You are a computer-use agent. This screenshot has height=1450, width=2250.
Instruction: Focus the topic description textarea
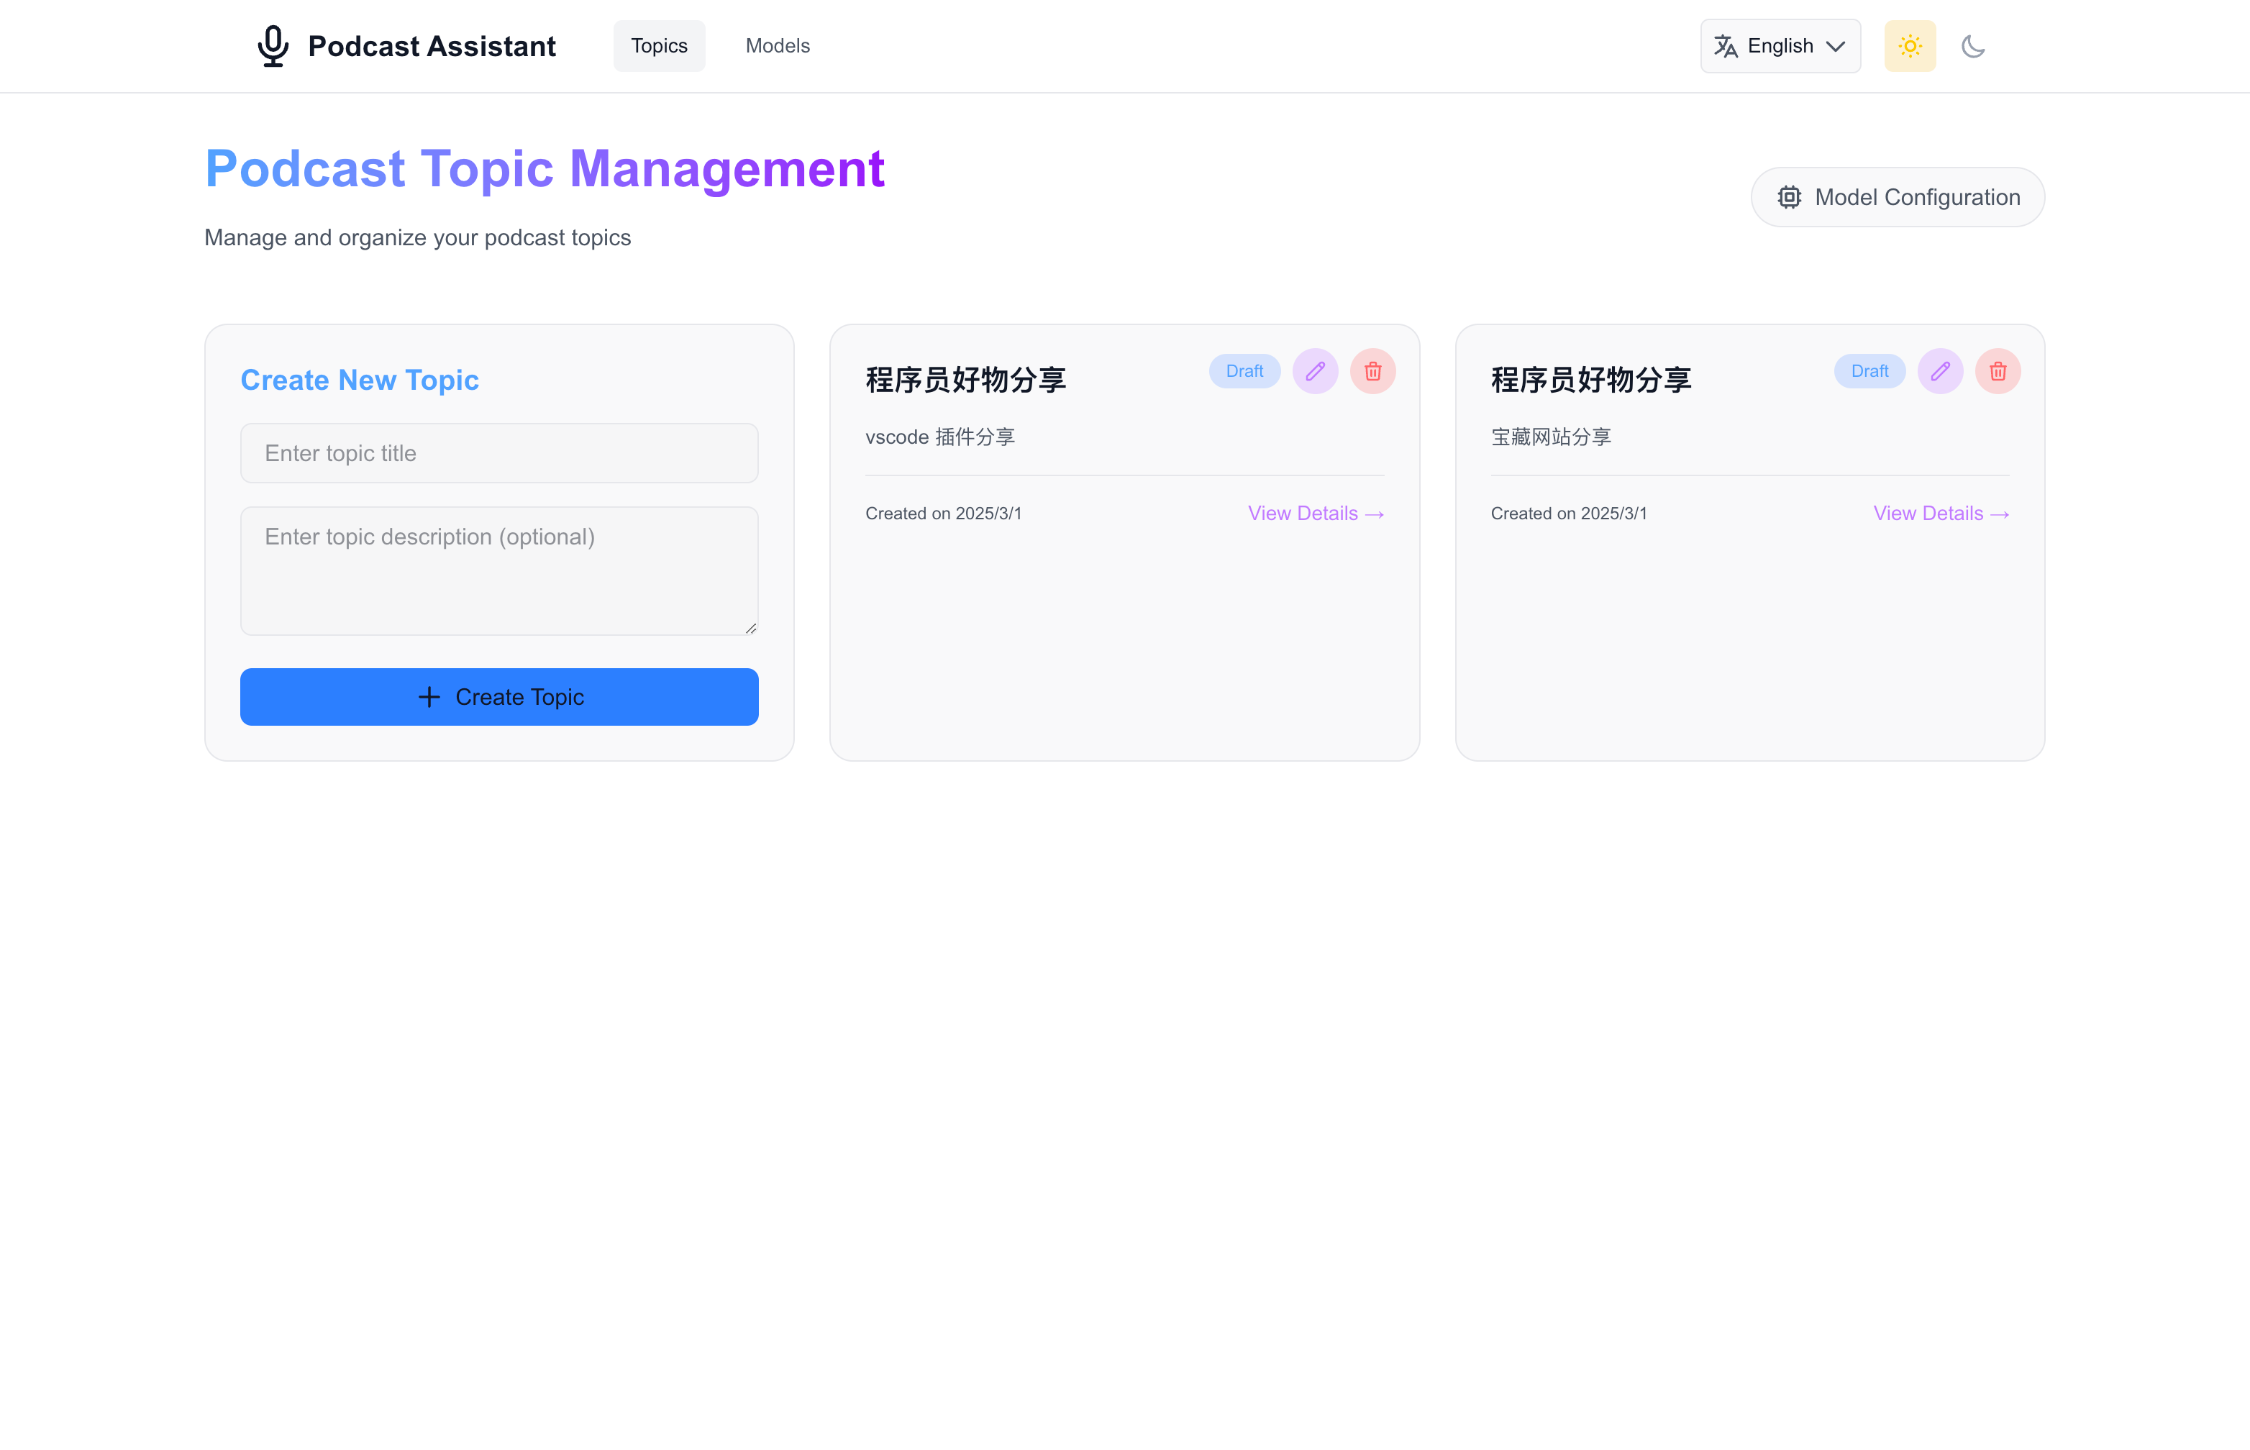pos(499,570)
